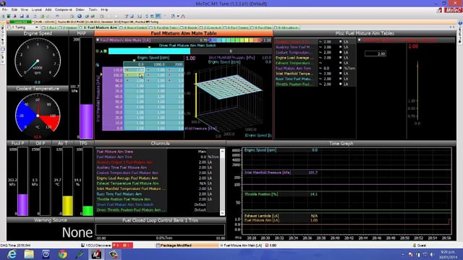
Task: Toggle checkbox for Exhaust Temperature row
Action: 340,63
